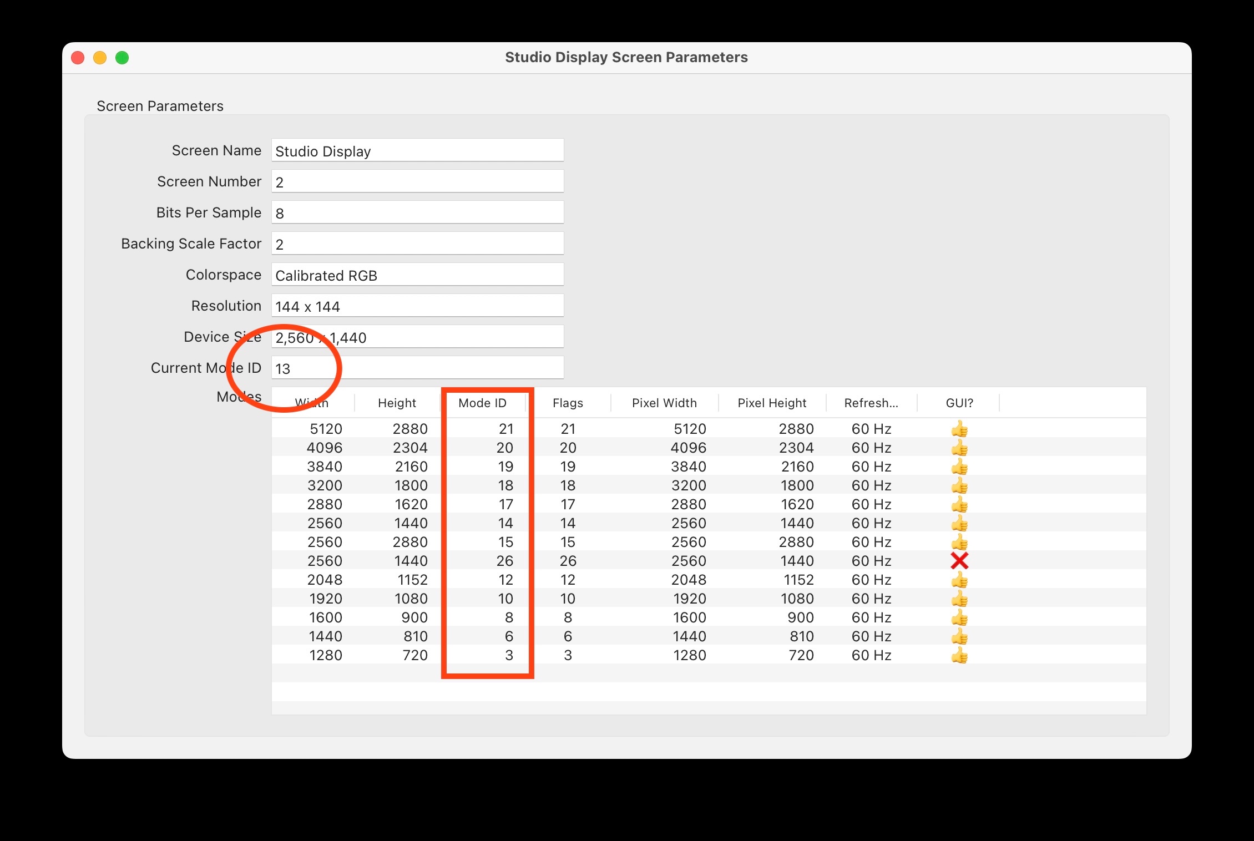Click the red X icon in mode 26 row

(959, 561)
